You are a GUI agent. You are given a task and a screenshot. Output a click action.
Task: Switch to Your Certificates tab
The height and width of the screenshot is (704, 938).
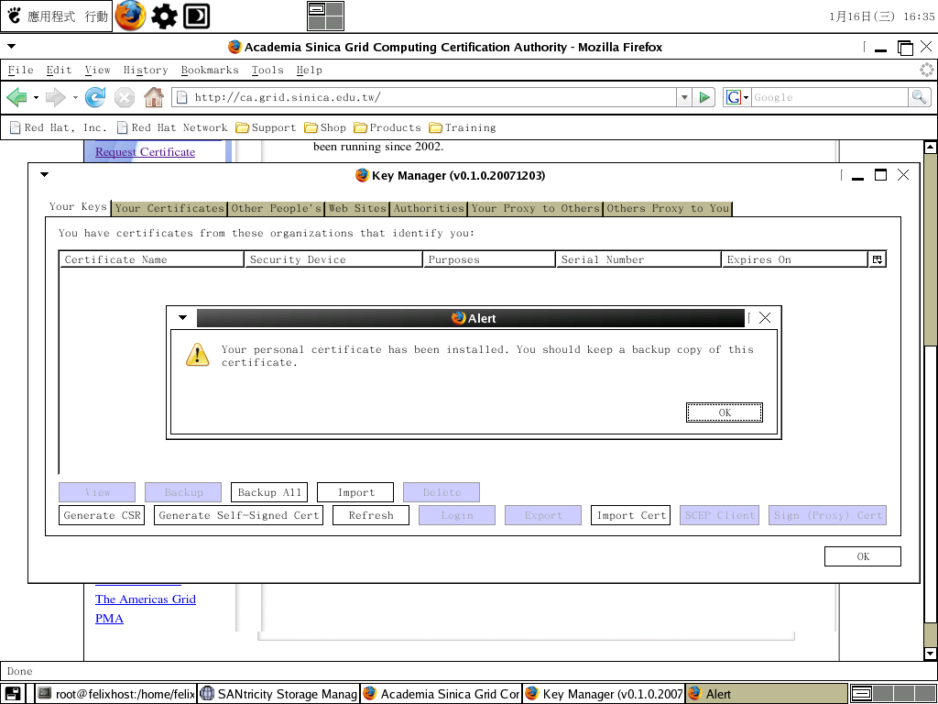(x=169, y=208)
